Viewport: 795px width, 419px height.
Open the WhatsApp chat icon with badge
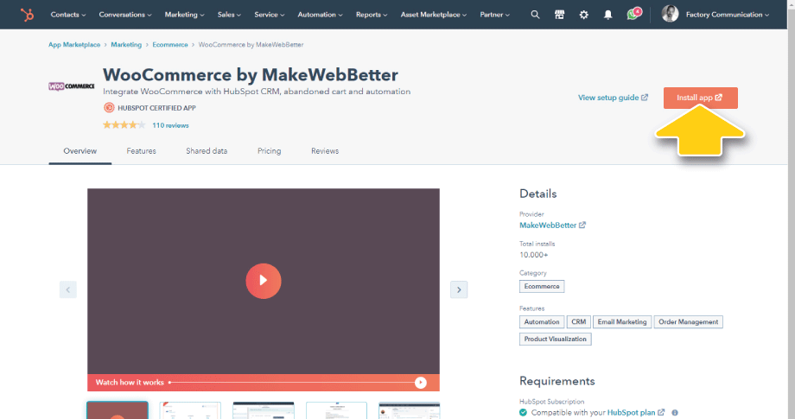[633, 13]
